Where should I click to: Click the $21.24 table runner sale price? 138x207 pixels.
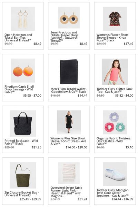click(82, 199)
